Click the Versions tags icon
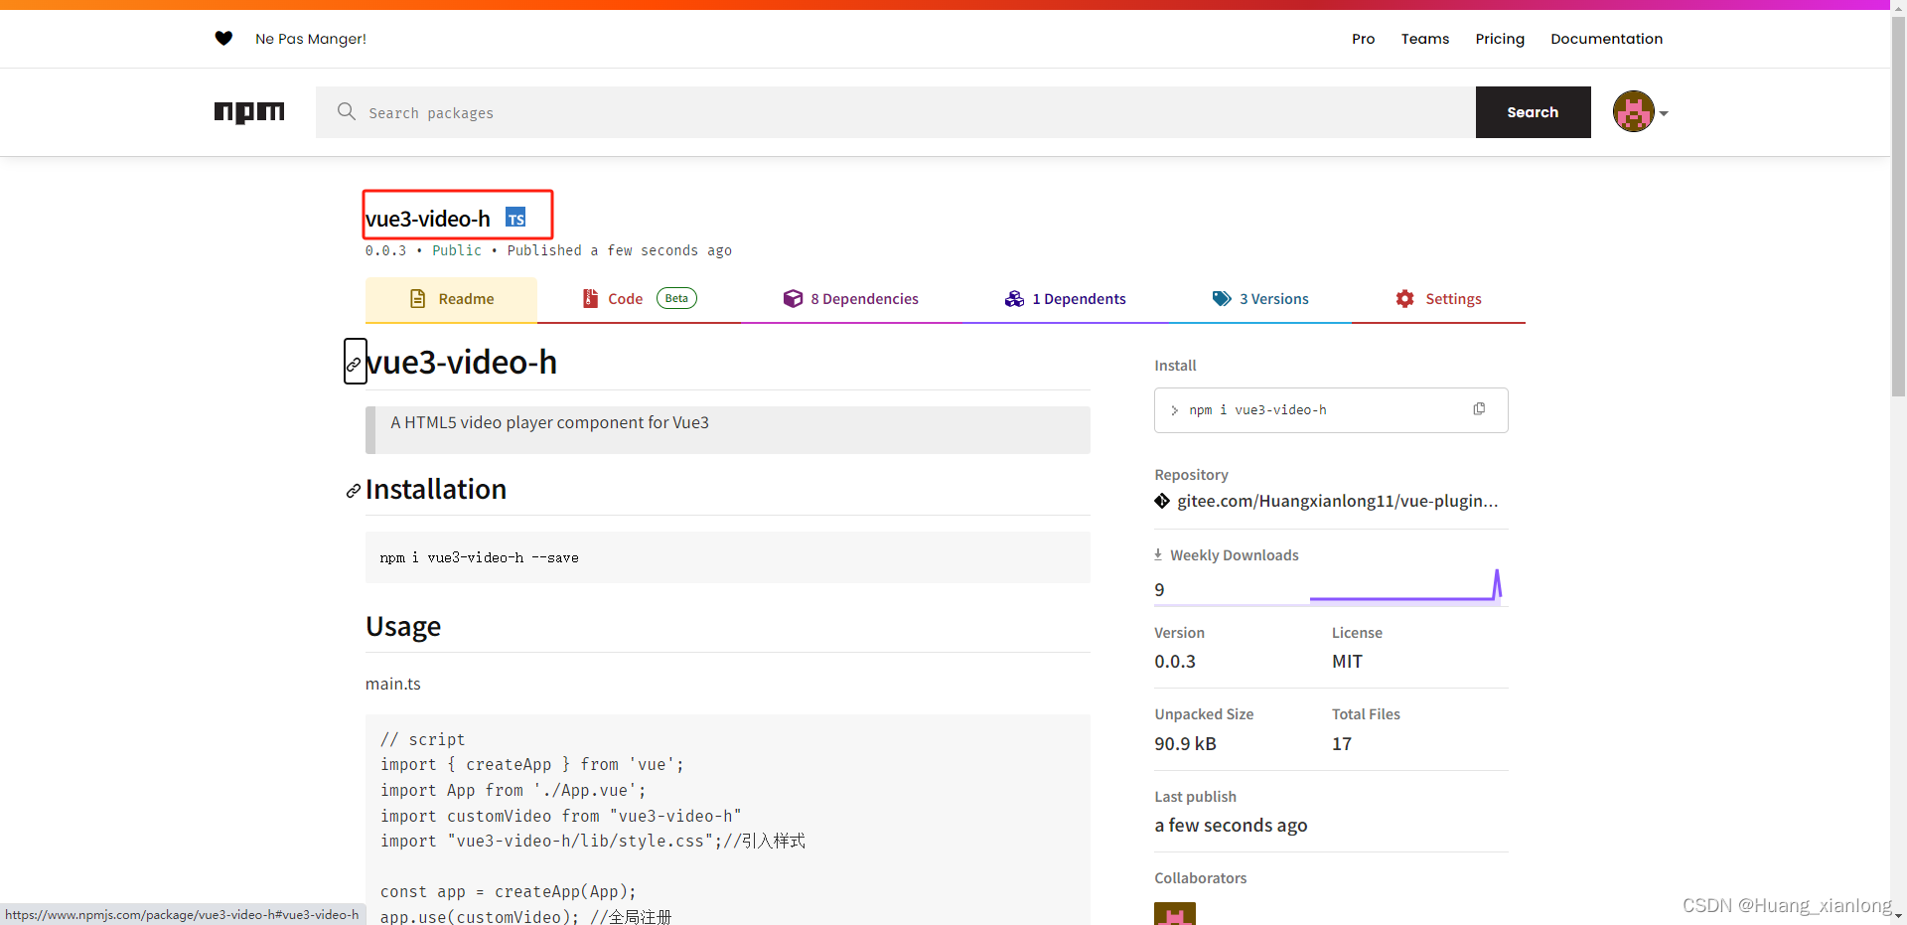This screenshot has width=1907, height=925. click(x=1222, y=299)
